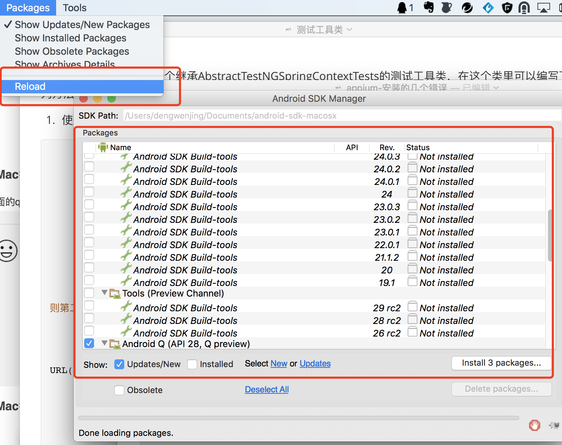Click wrench icon of Build-tools 23.0.3

pos(126,206)
